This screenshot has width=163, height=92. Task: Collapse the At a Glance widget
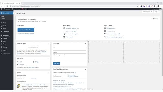coord(49,59)
